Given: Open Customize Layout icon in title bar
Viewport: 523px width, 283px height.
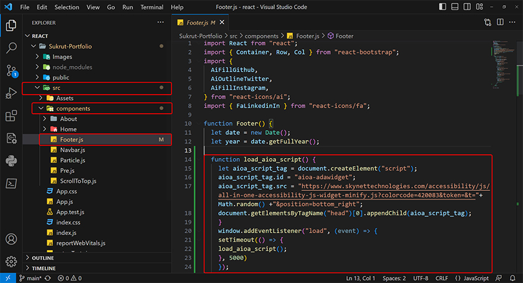Looking at the screenshot, I should click(x=479, y=7).
